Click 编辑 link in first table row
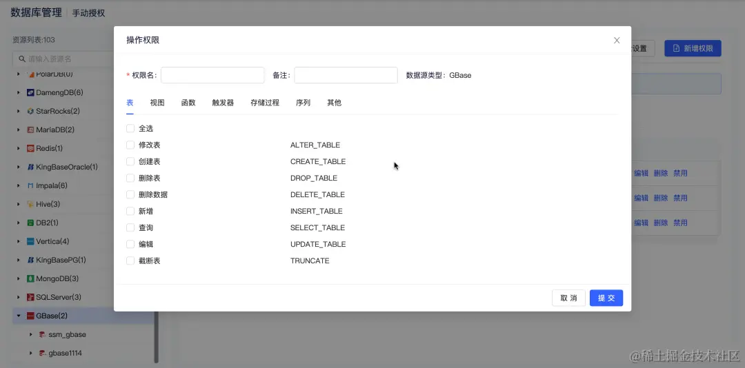 click(642, 173)
